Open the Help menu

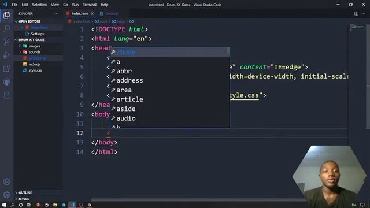(x=104, y=5)
